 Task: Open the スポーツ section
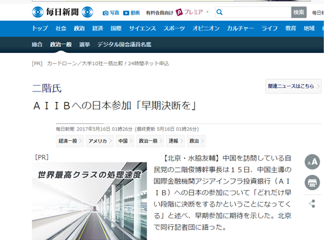pos(174,28)
